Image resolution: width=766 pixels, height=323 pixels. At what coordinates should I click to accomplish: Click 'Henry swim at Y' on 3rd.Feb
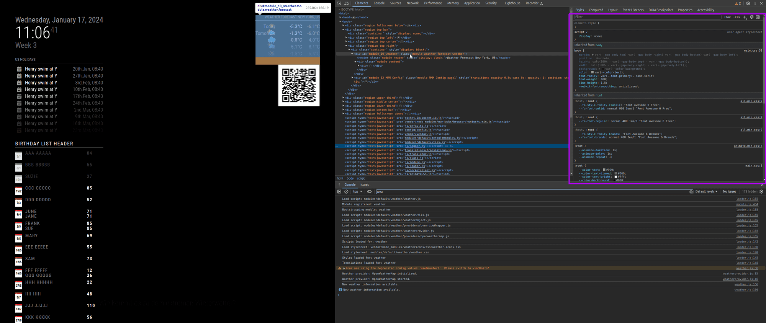click(41, 83)
